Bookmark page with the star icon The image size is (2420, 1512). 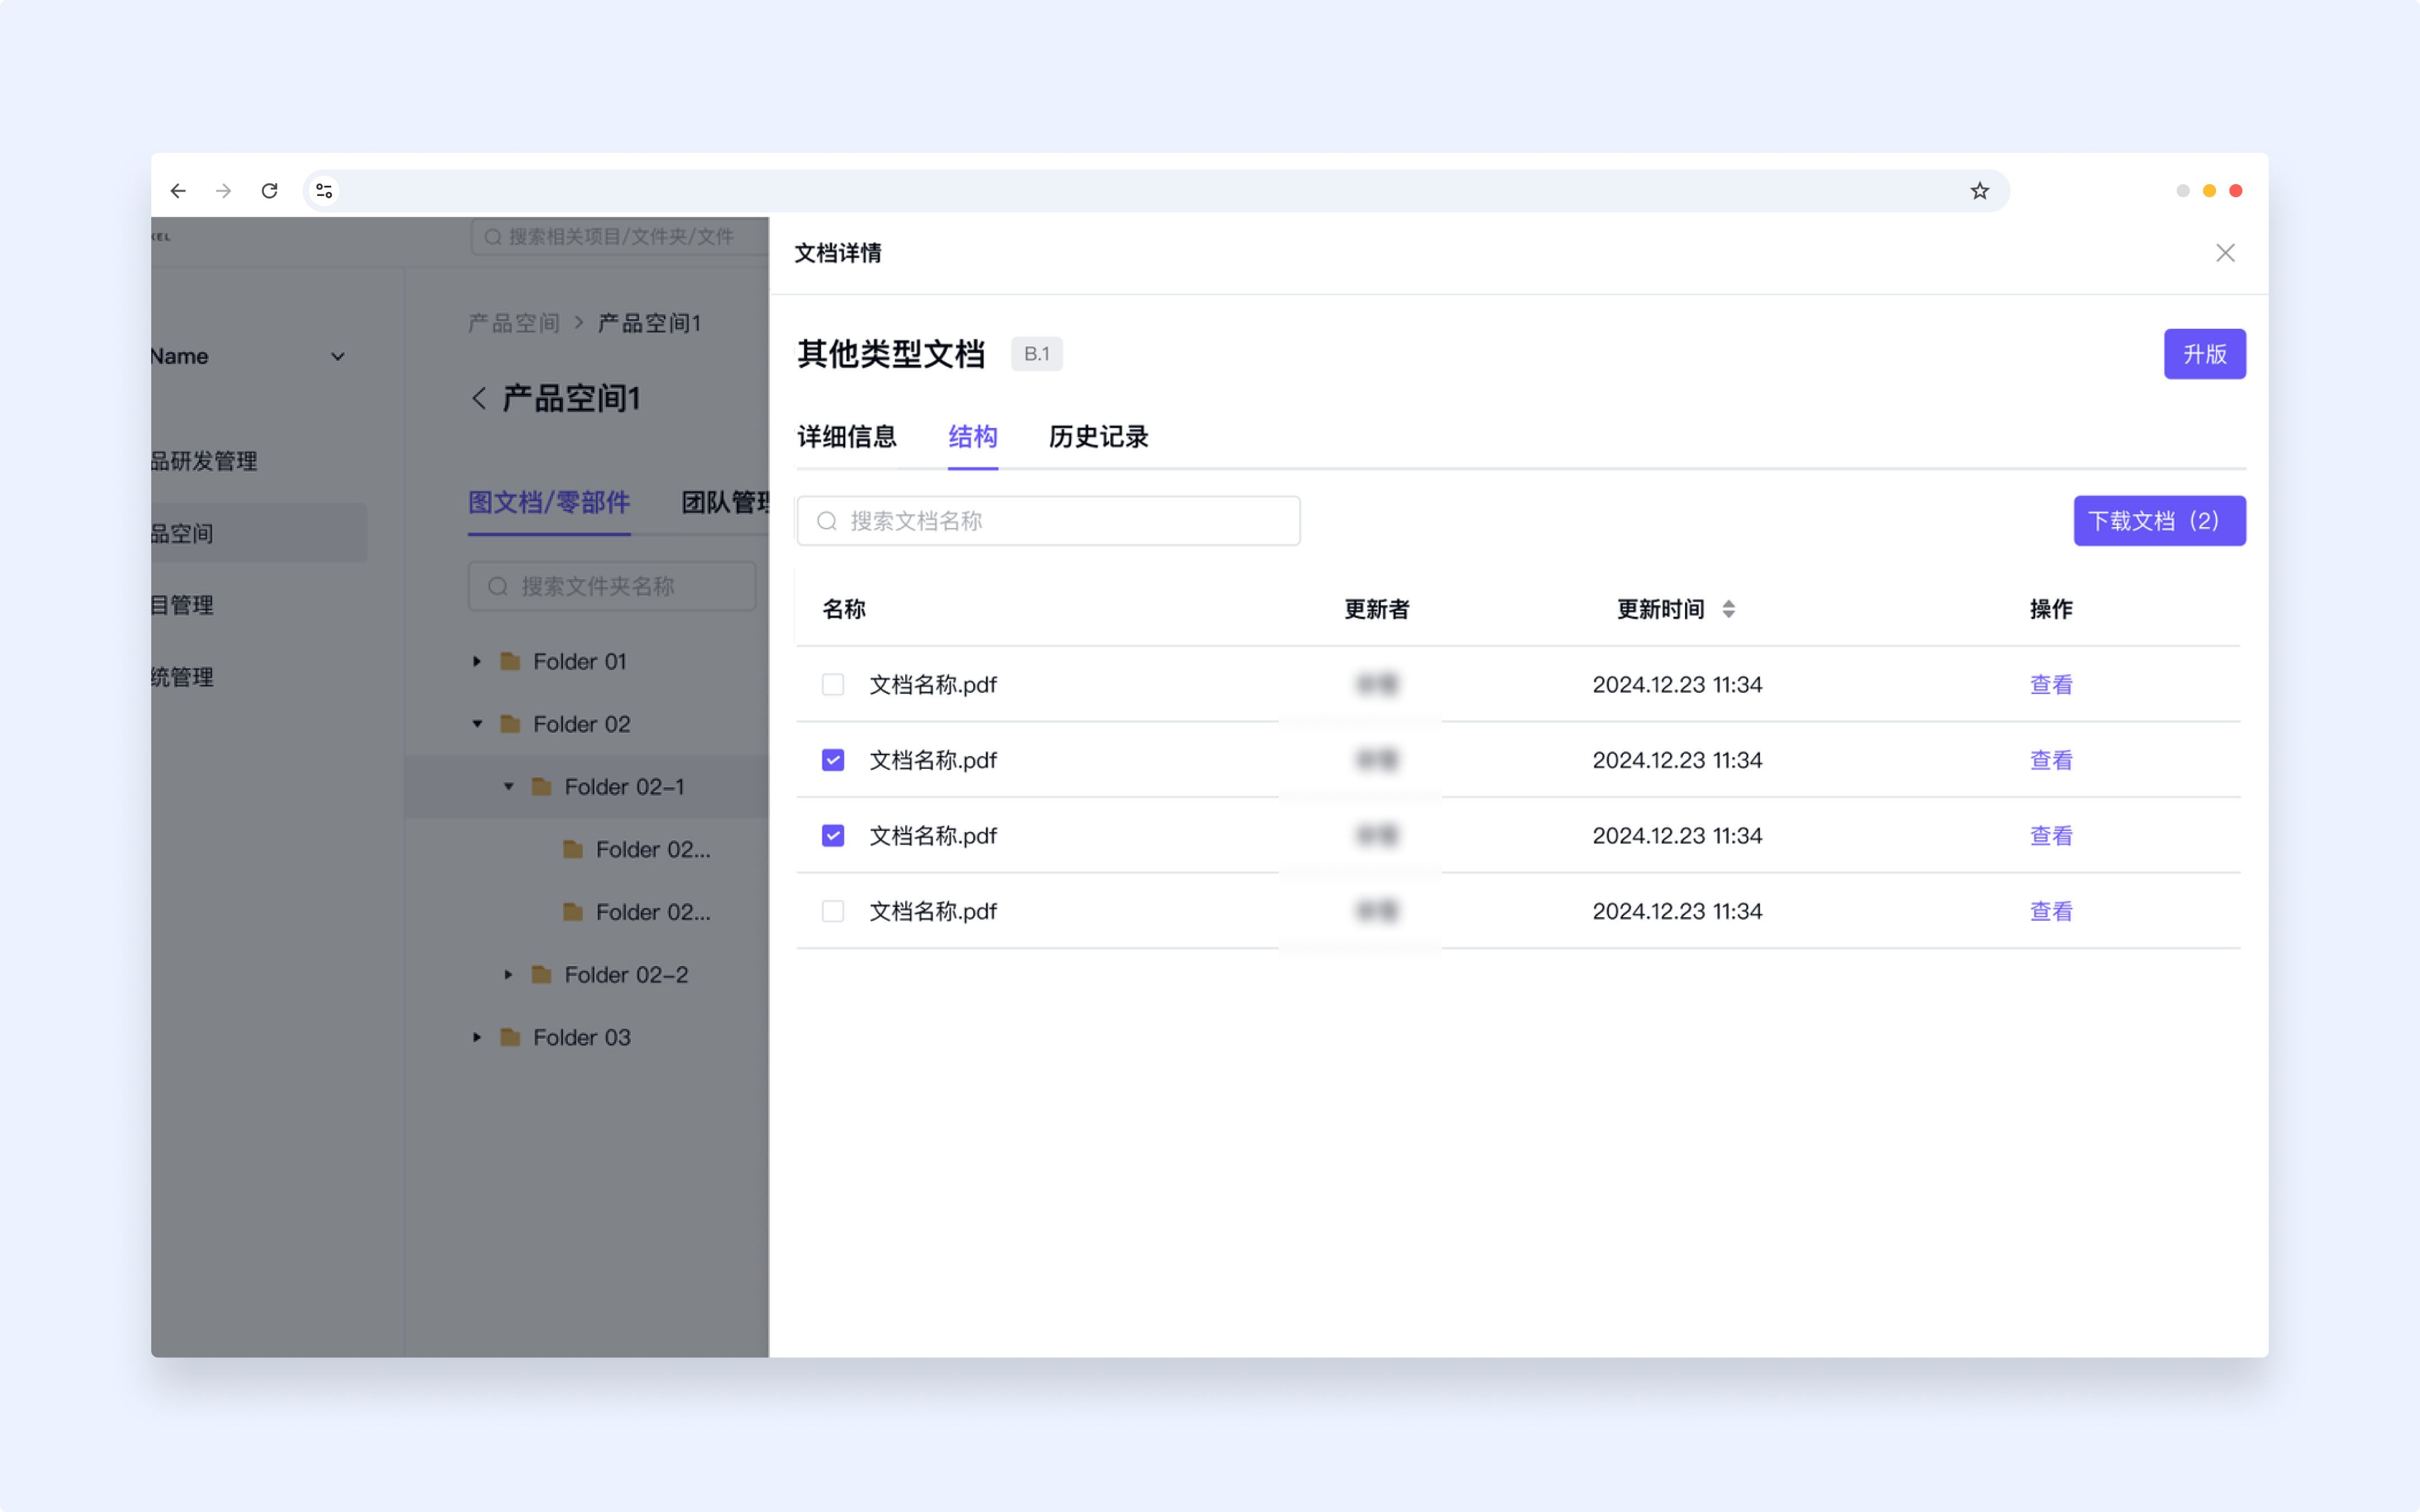(x=1979, y=191)
